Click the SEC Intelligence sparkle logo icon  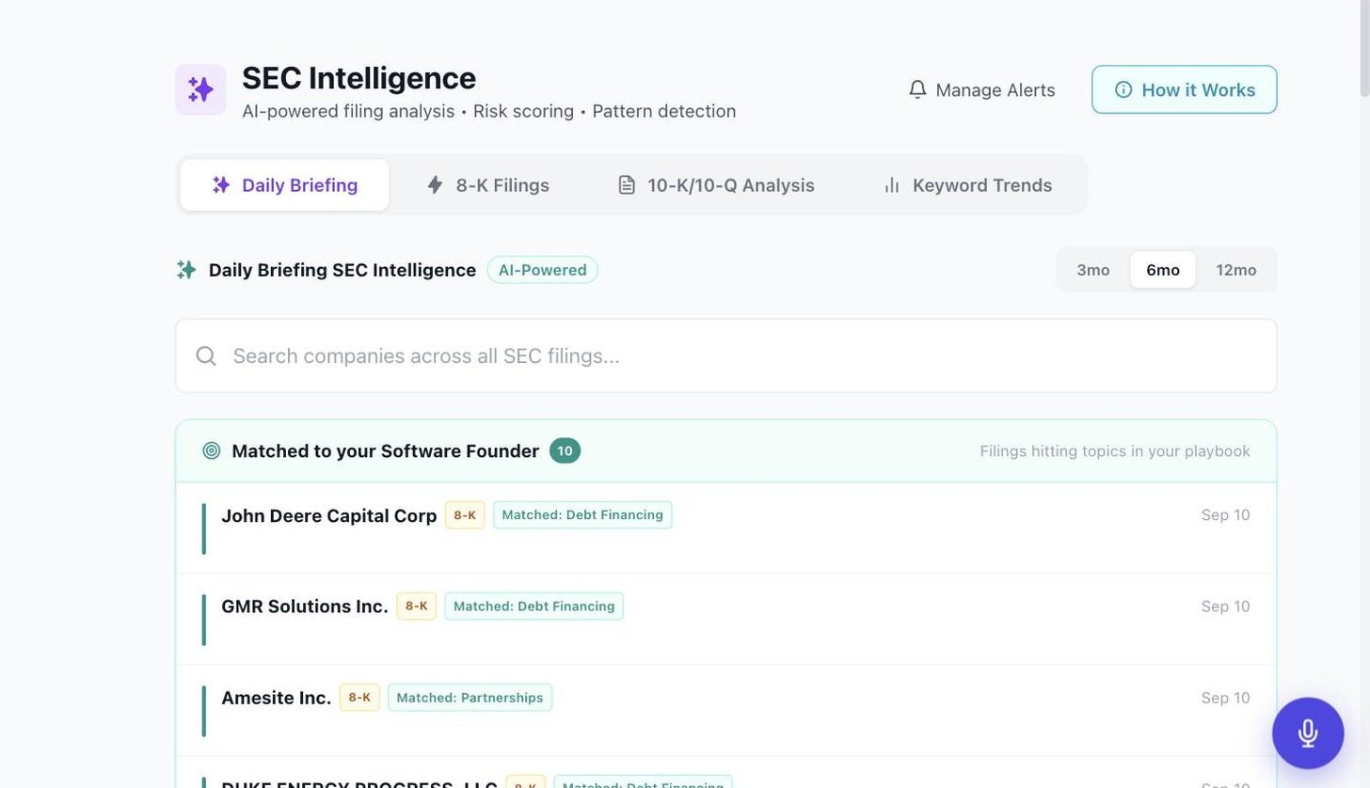[x=200, y=89]
